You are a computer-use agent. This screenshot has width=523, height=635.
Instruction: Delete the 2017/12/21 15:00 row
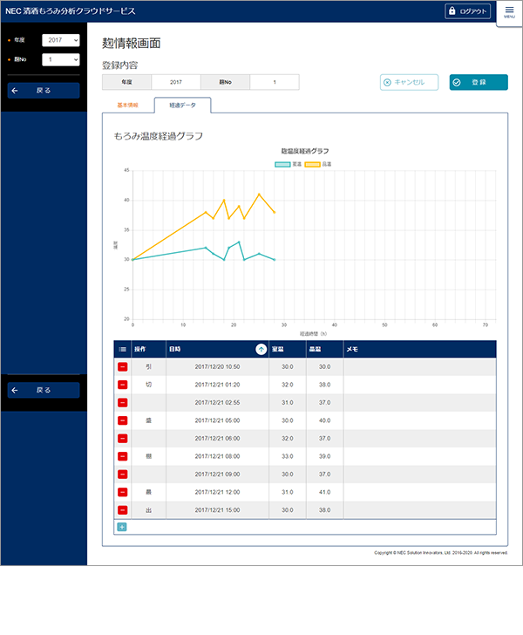pos(122,509)
